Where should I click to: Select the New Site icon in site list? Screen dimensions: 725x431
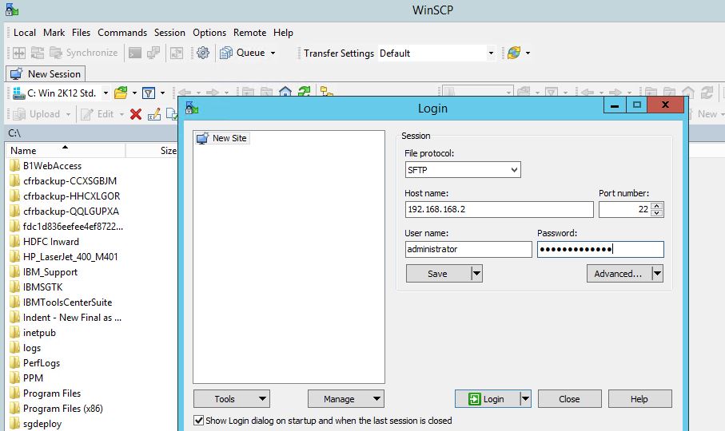(202, 138)
